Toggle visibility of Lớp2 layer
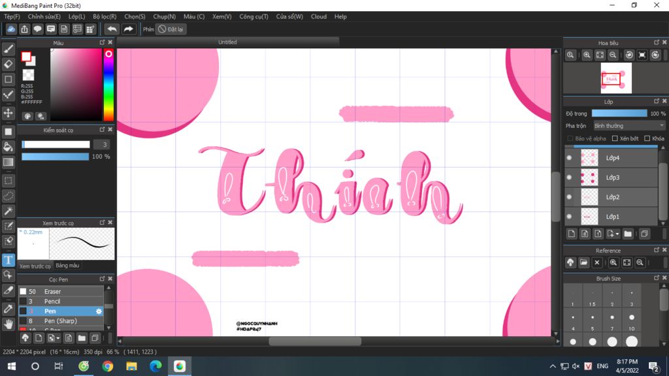669x376 pixels. [x=569, y=197]
